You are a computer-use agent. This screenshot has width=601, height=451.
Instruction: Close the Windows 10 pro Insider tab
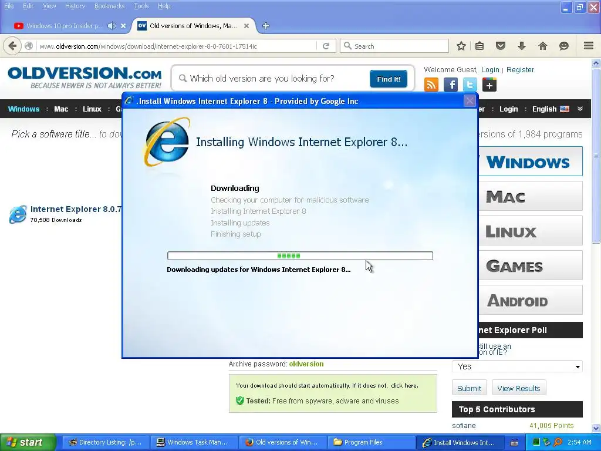123,26
